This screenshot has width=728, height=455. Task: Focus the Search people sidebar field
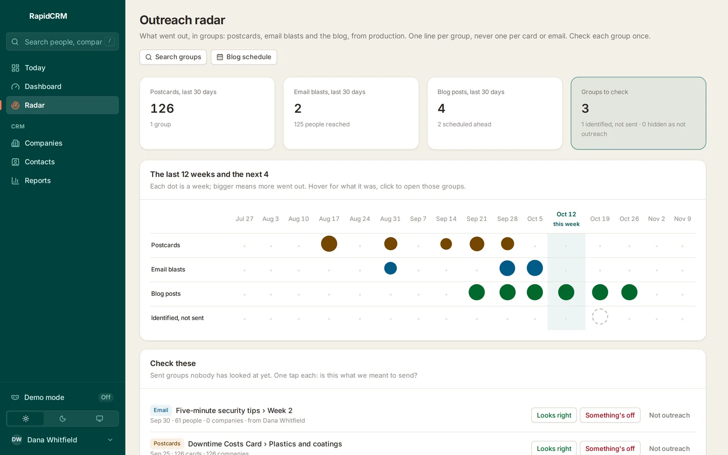coord(62,41)
